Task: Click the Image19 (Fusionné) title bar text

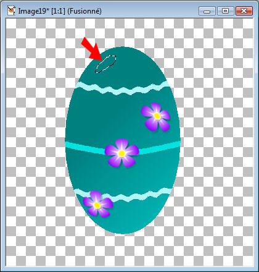Action: point(60,11)
